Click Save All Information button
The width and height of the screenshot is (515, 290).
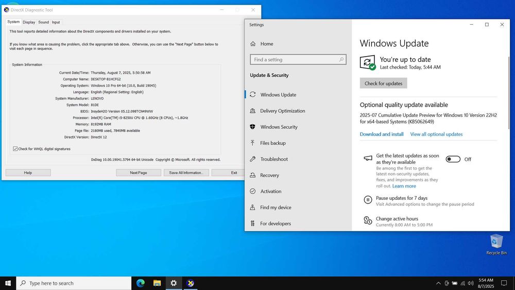point(186,173)
